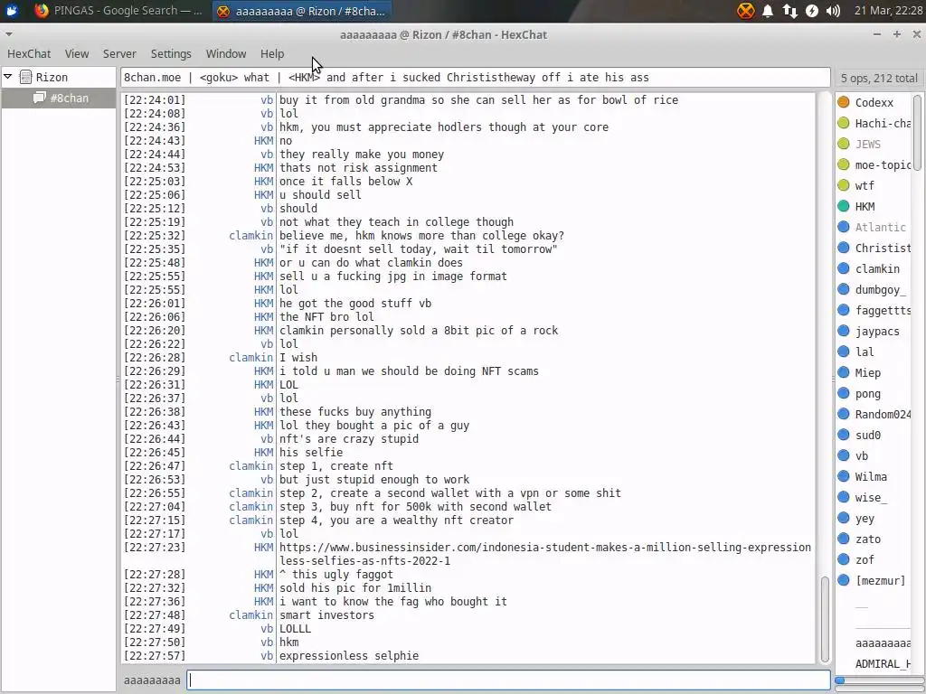Open the Help menu
This screenshot has height=694, width=926.
click(272, 53)
